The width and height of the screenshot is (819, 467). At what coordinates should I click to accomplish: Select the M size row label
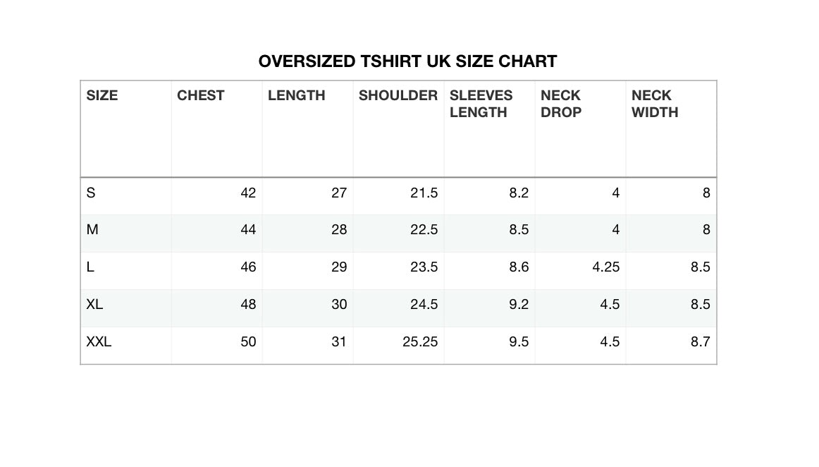pos(92,230)
